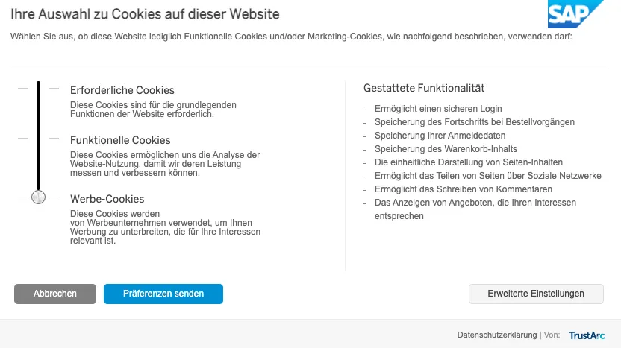The width and height of the screenshot is (621, 348).
Task: Click the slider handle at Werbe-Cookies
Action: click(38, 197)
